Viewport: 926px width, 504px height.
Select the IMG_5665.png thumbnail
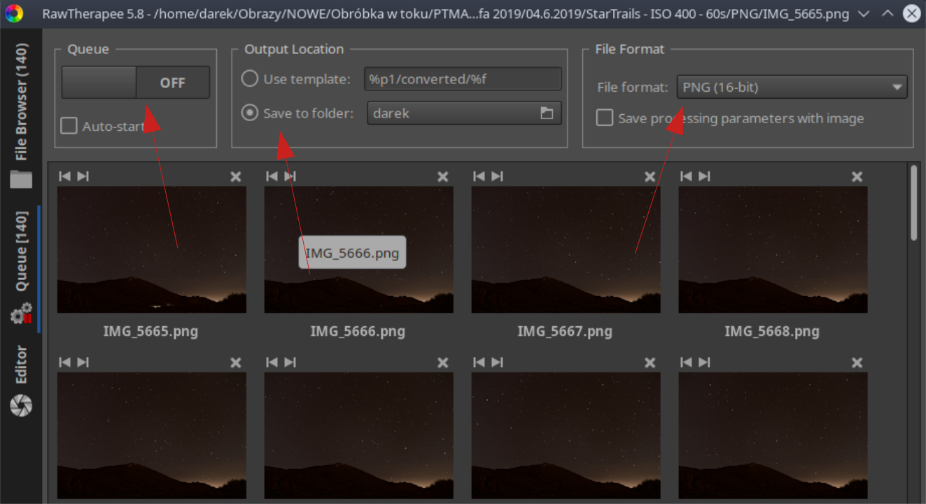pyautogui.click(x=152, y=249)
